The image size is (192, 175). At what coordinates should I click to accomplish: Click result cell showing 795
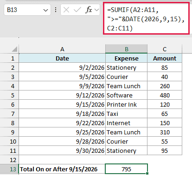pyautogui.click(x=127, y=169)
